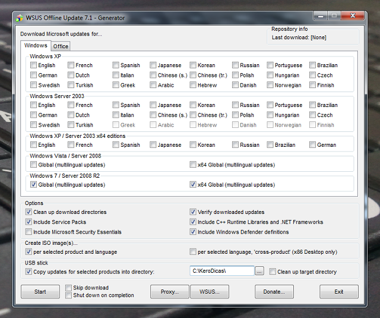Click the Start button
The image size is (380, 318).
click(40, 292)
